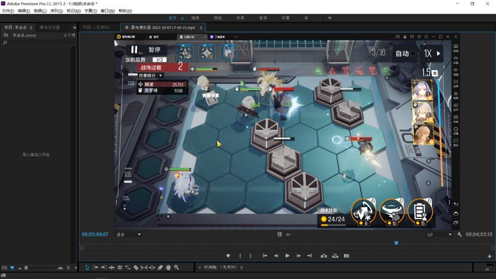The image size is (496, 279).
Task: Open assembly workspace menu icon
Action: (182, 19)
